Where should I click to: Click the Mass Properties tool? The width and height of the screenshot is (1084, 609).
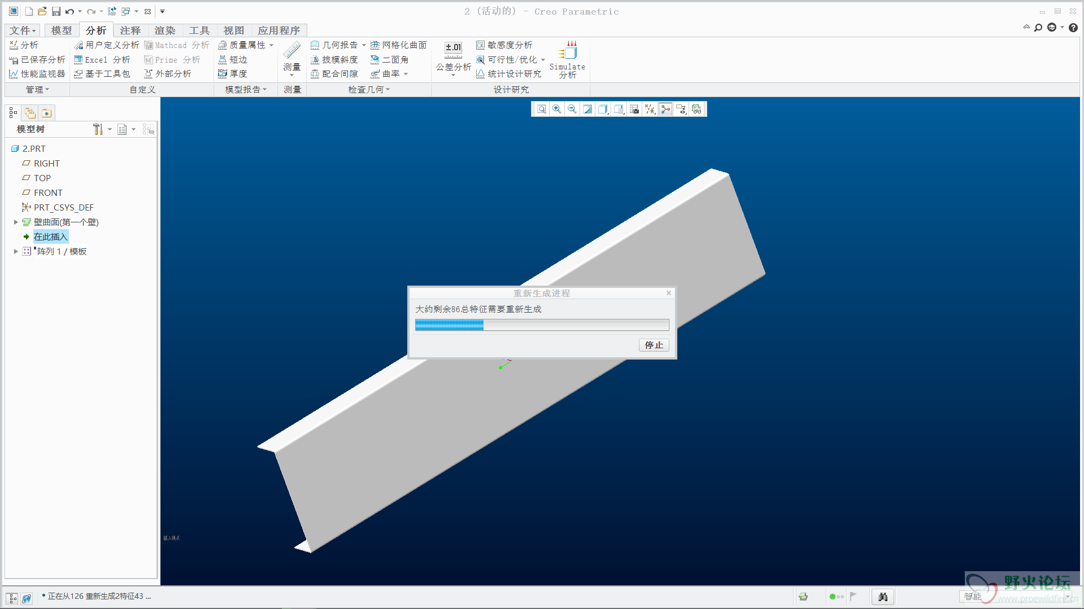pos(242,45)
